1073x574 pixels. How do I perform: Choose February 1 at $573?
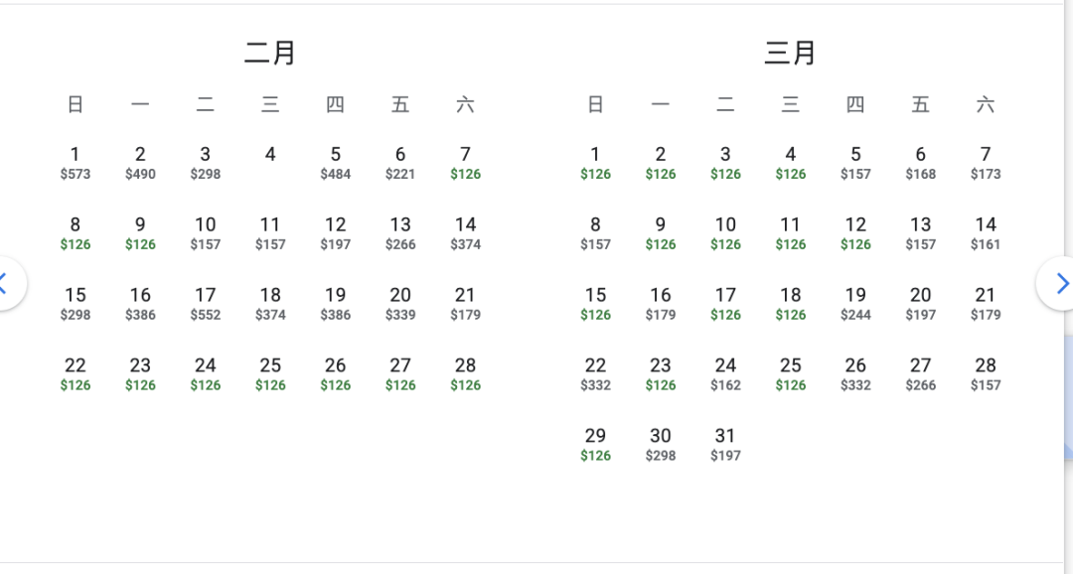click(x=75, y=163)
